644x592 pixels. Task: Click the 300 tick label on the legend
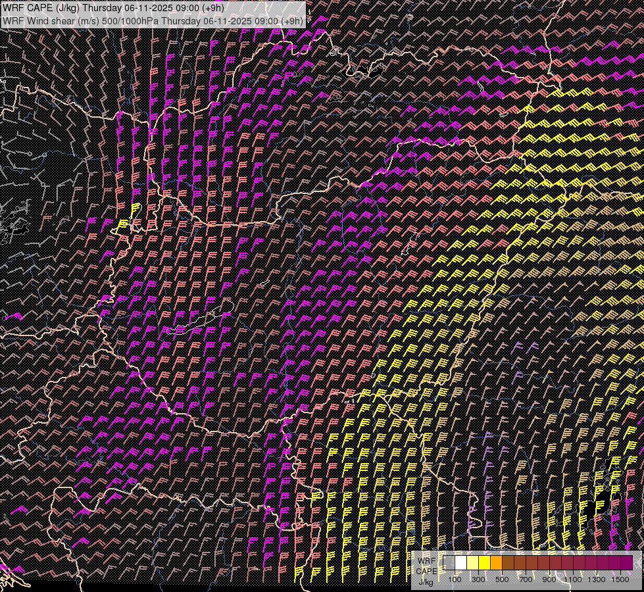(x=478, y=579)
